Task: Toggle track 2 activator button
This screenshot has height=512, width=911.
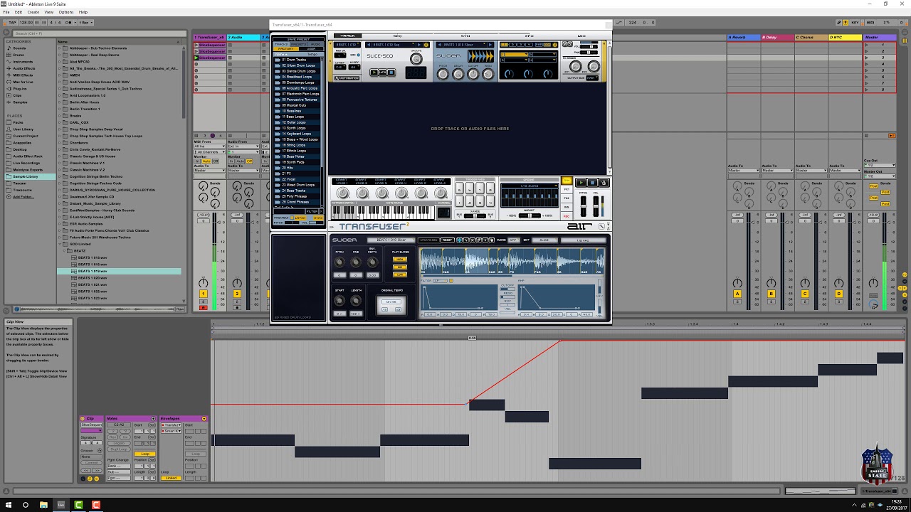Action: point(237,294)
